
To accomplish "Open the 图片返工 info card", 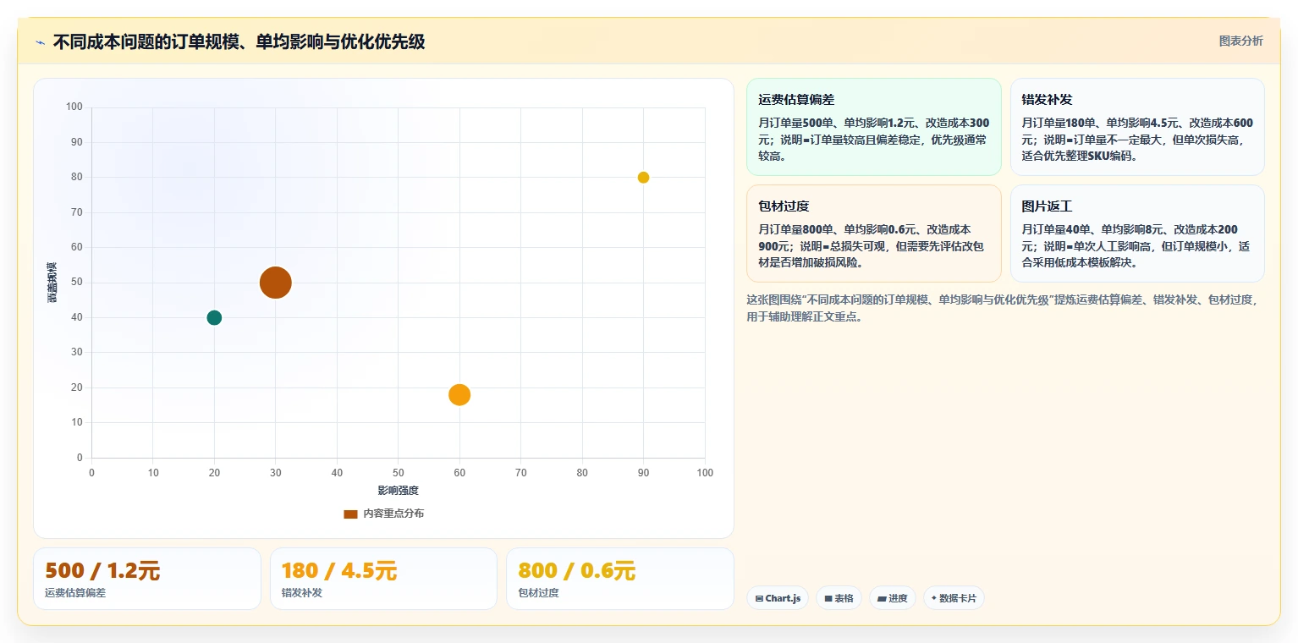I will click(x=1137, y=234).
